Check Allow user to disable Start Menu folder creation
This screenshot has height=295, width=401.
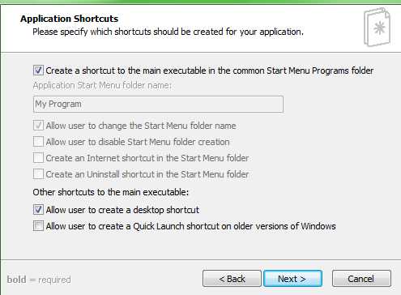point(38,142)
